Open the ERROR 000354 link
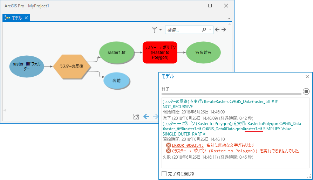The height and width of the screenshot is (180, 313). tap(188, 145)
